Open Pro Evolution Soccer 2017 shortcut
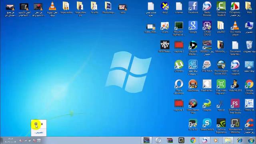 (x=221, y=67)
